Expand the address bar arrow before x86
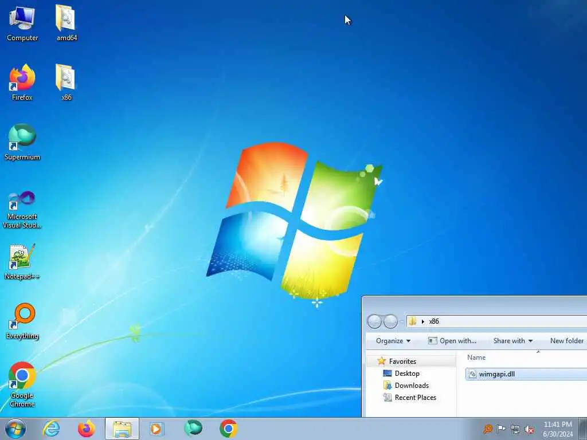 click(422, 321)
